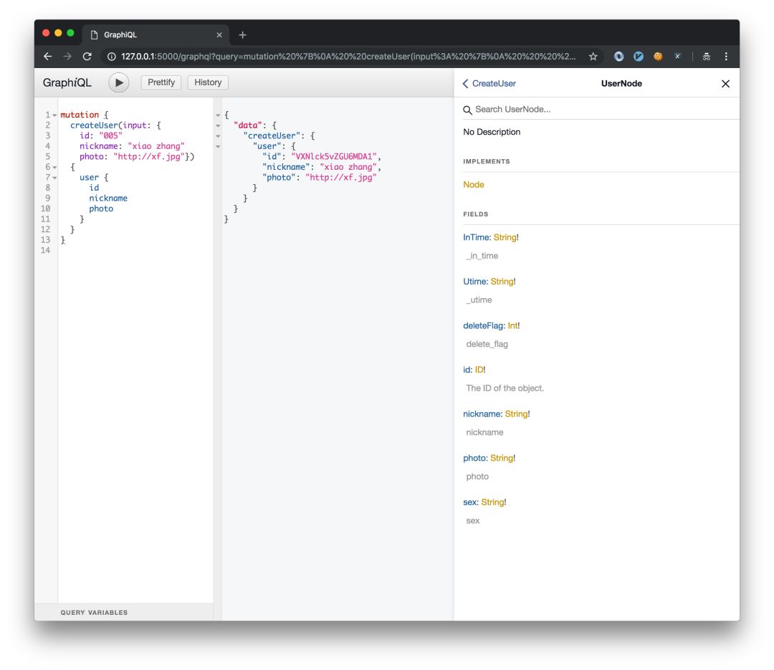This screenshot has width=774, height=670.
Task: Click the id "005" value in query
Action: 110,135
